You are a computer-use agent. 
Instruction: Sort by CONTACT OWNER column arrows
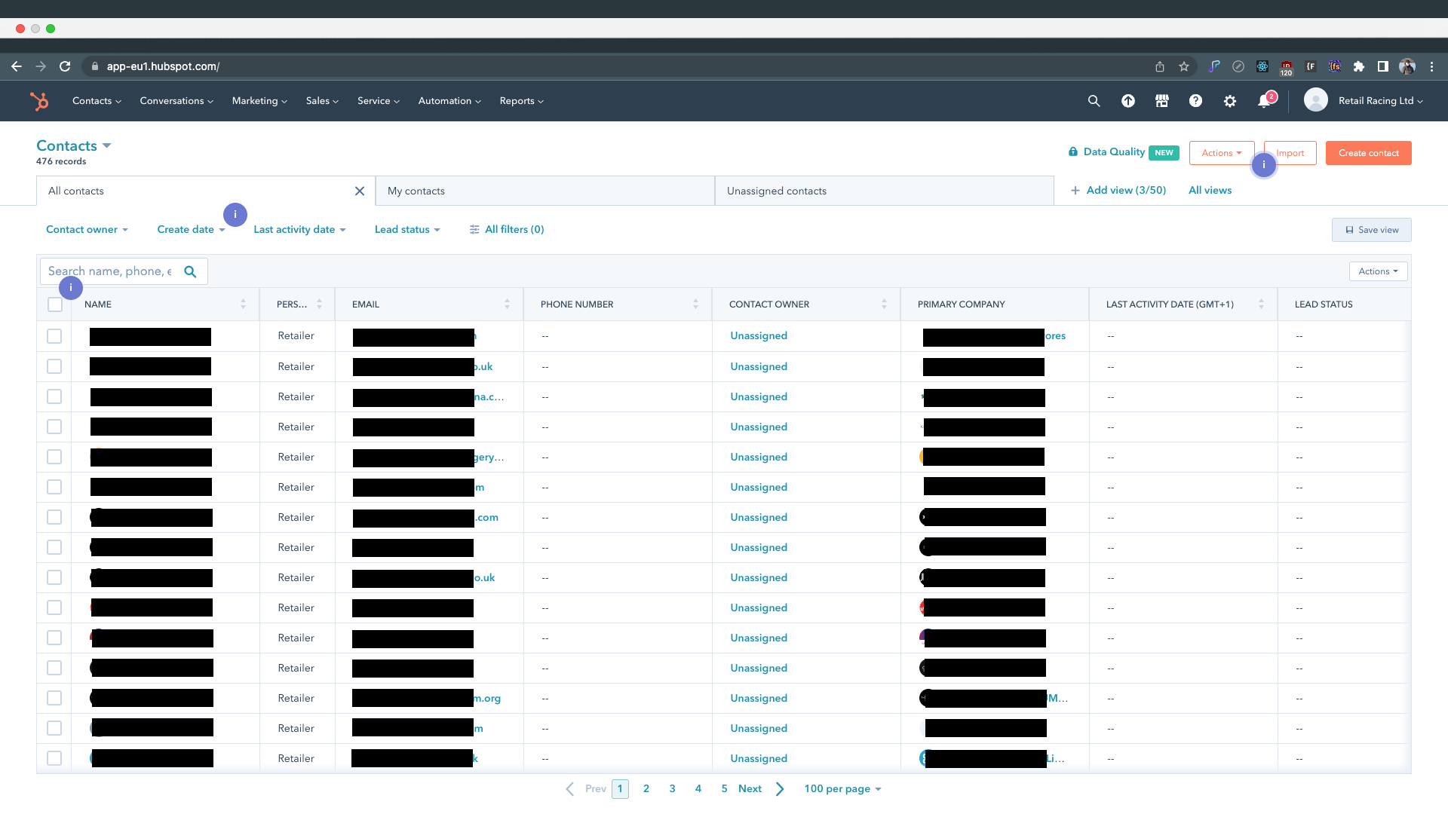(x=884, y=304)
